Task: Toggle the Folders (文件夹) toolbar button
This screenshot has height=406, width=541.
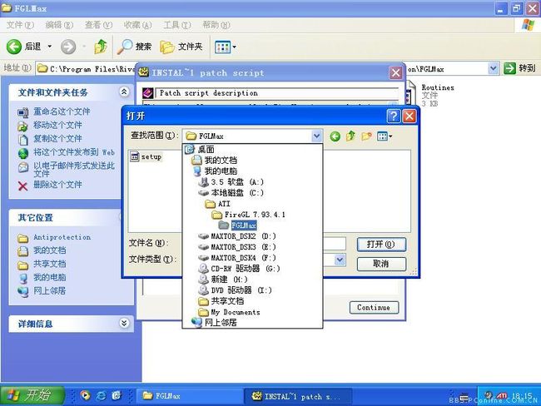Action: [x=181, y=47]
